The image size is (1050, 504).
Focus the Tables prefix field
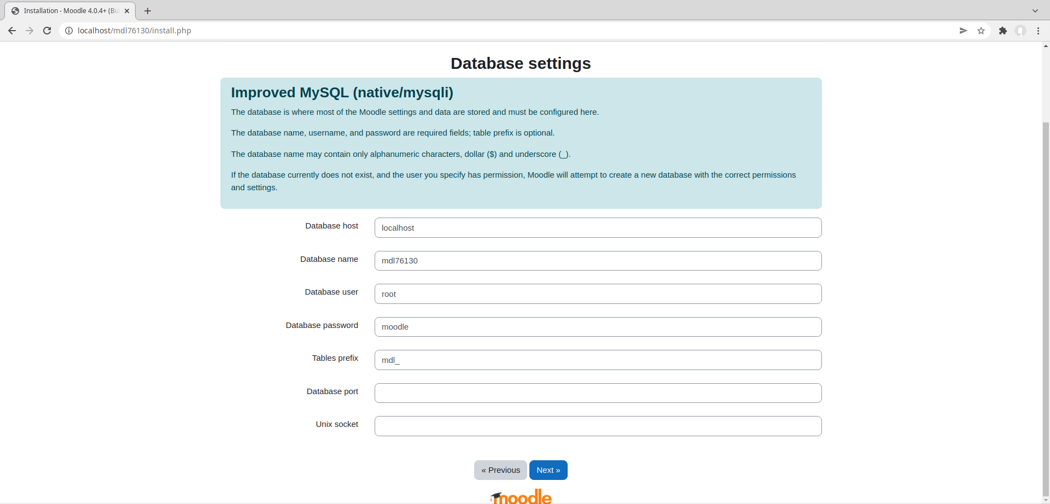click(598, 360)
